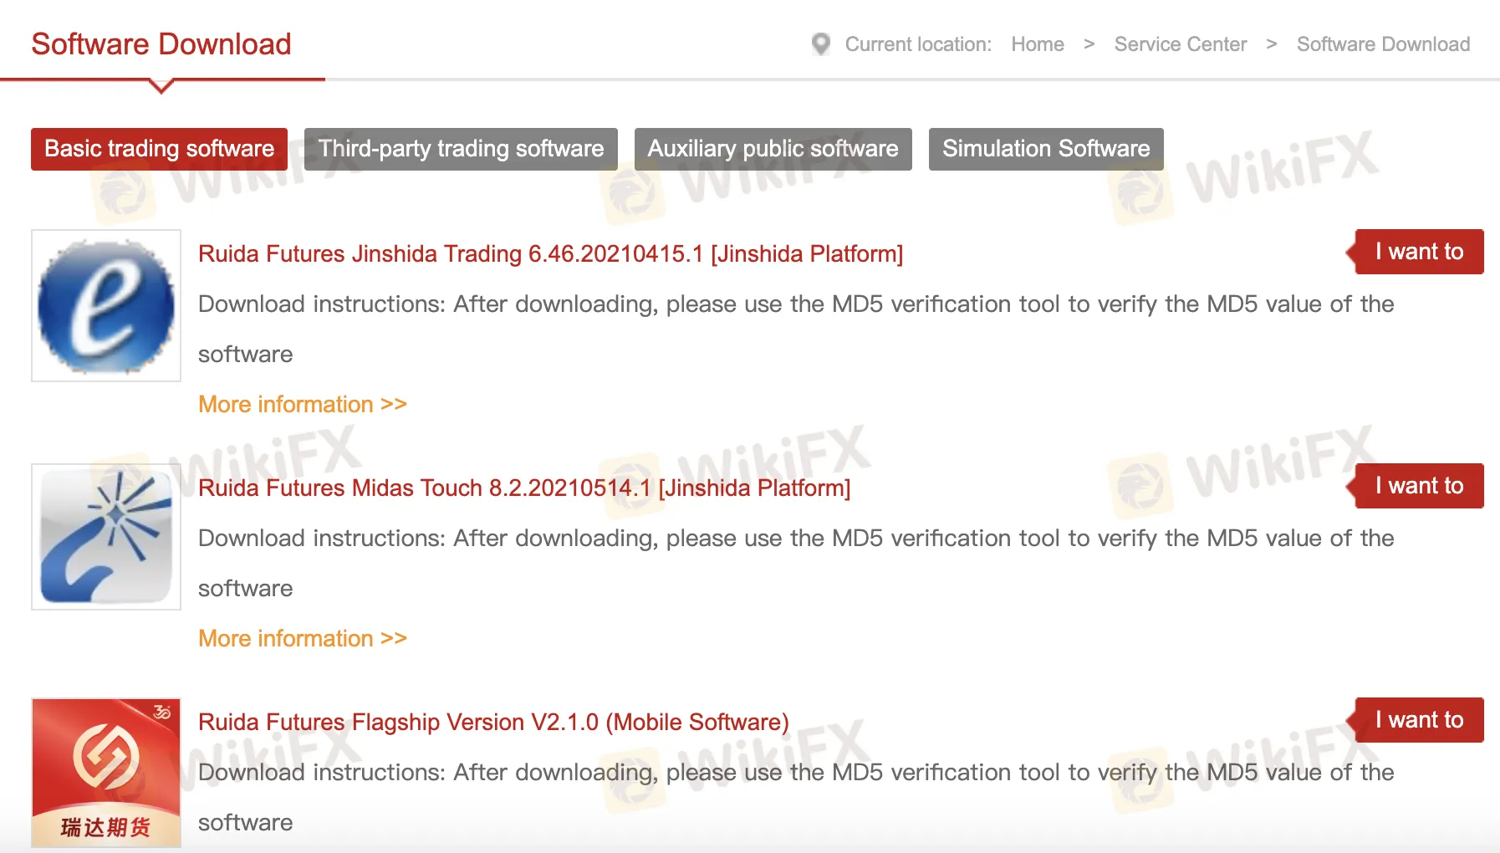Click the red Ruida Futures mobile app icon

[x=105, y=771]
